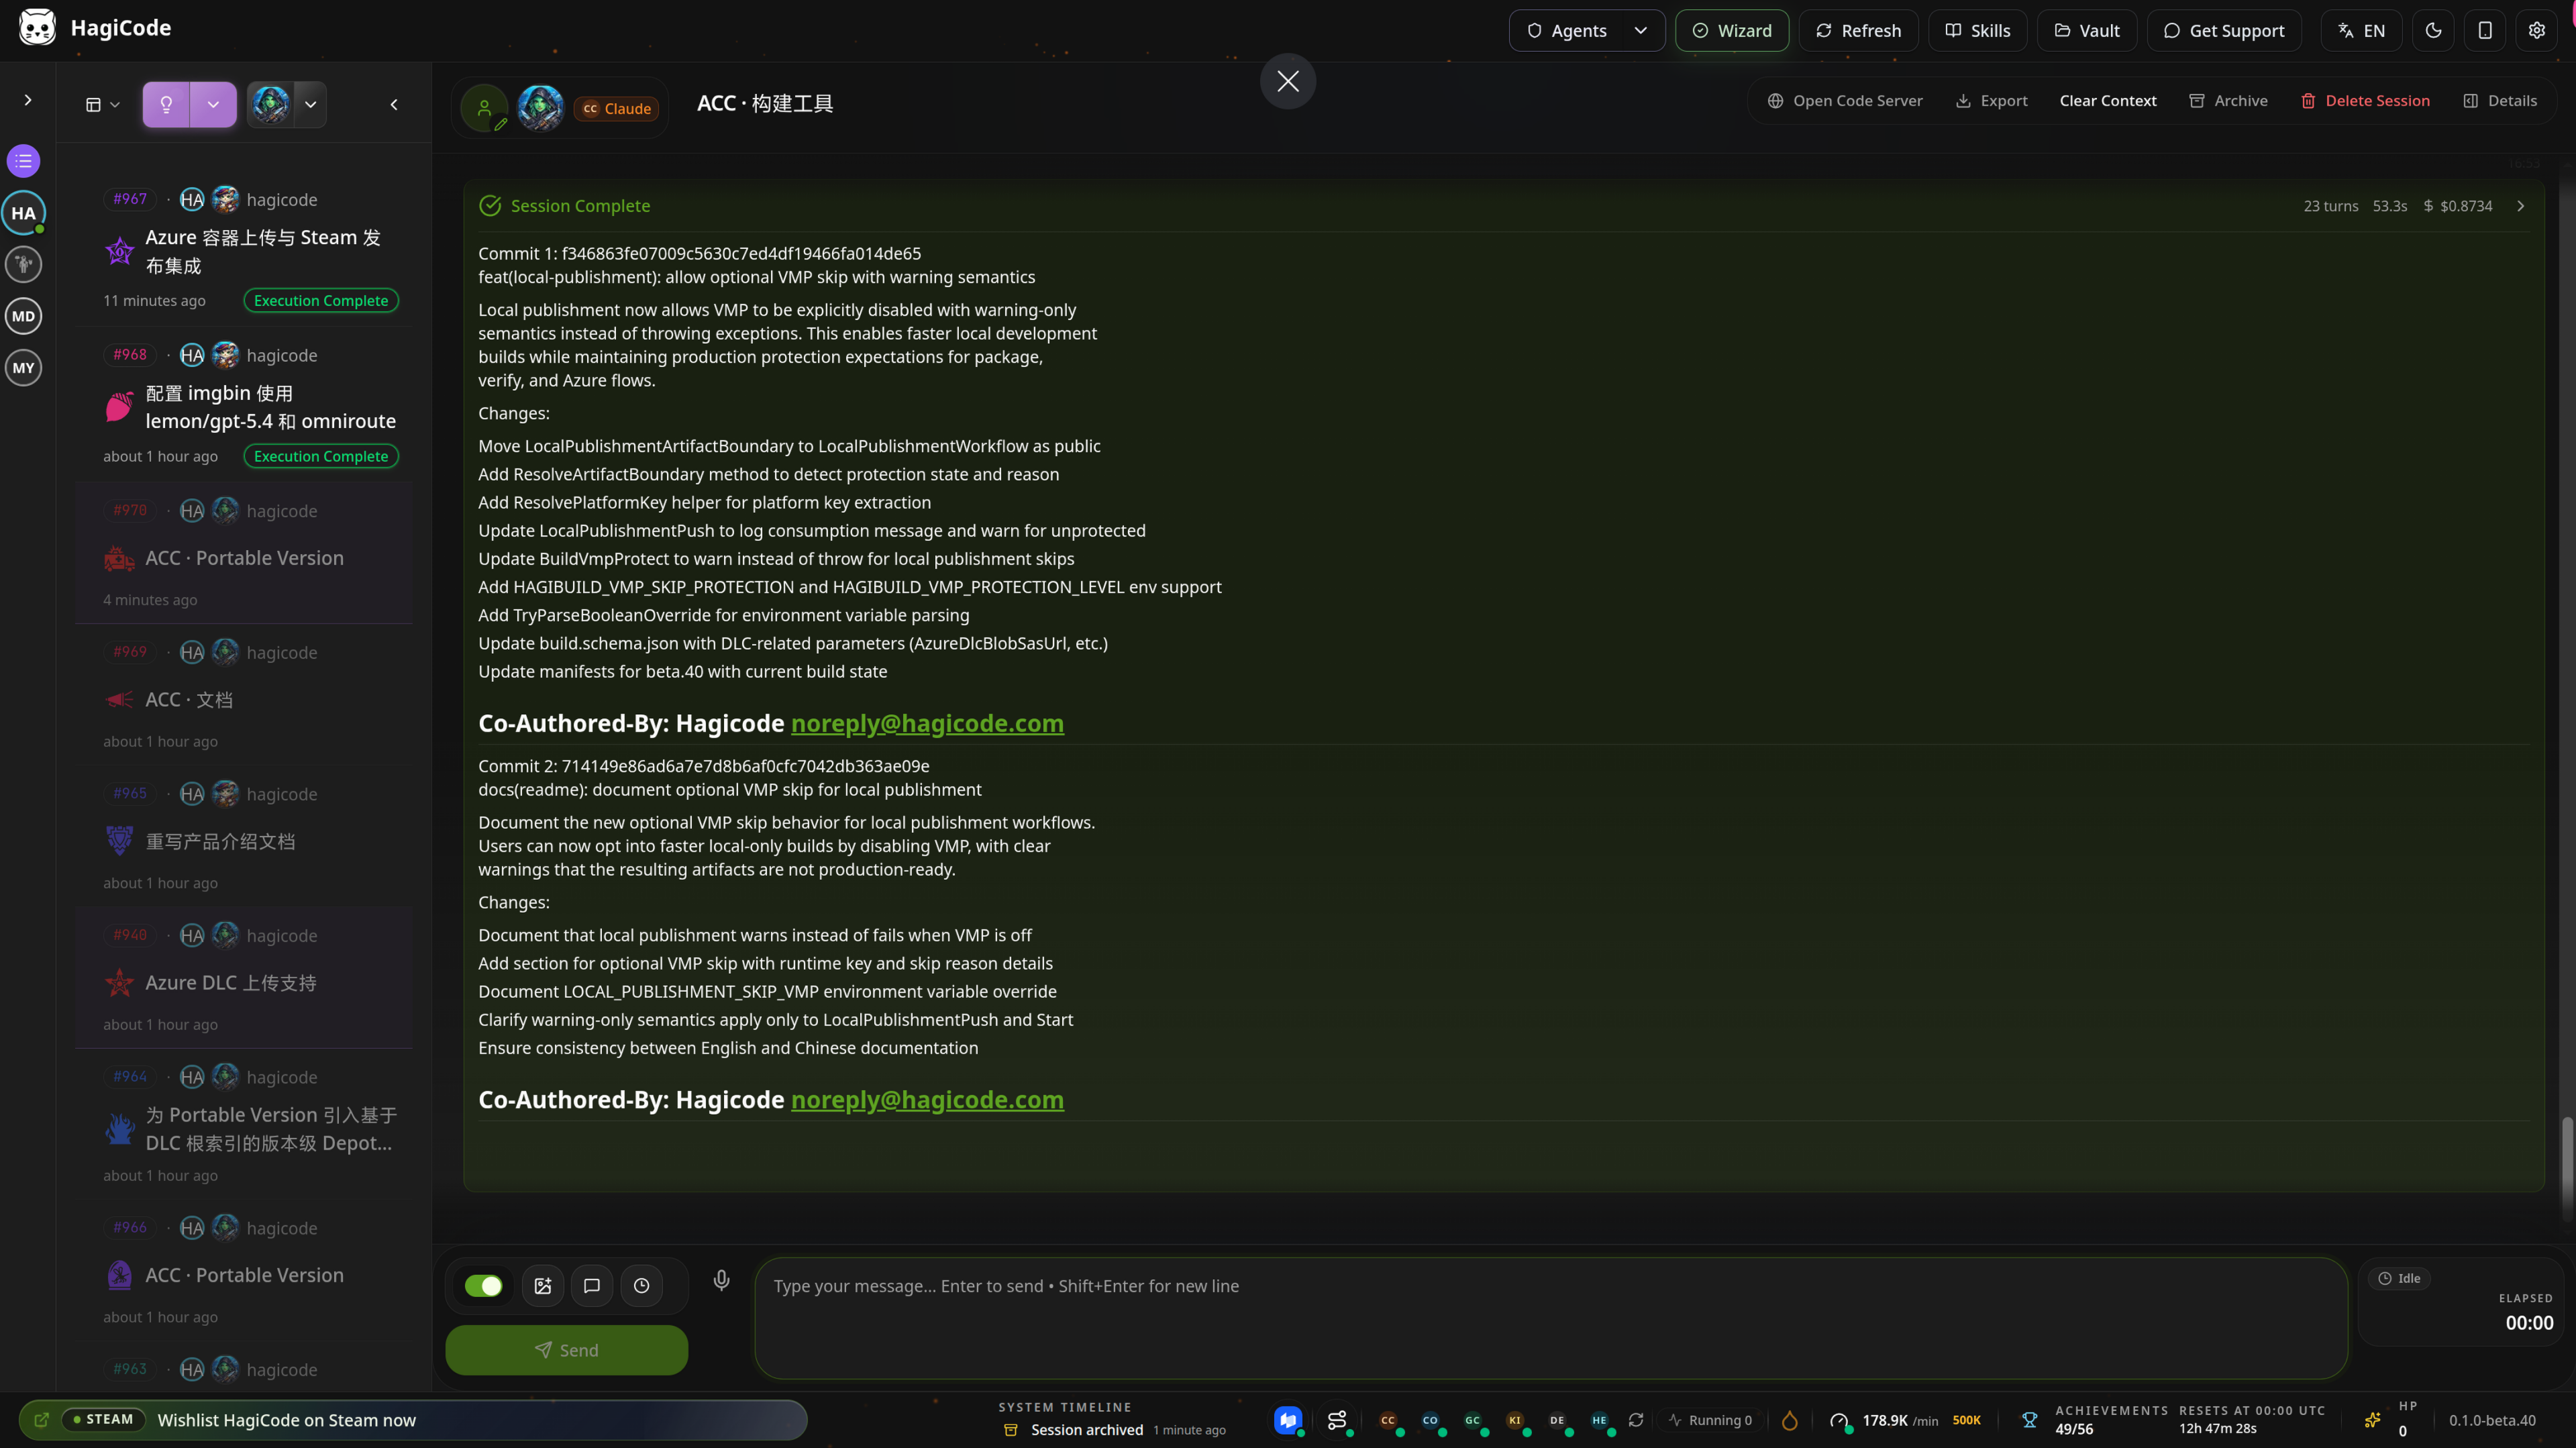This screenshot has height=1448, width=2576.
Task: Click the CC agent status badge in the status bar
Action: coord(1388,1420)
